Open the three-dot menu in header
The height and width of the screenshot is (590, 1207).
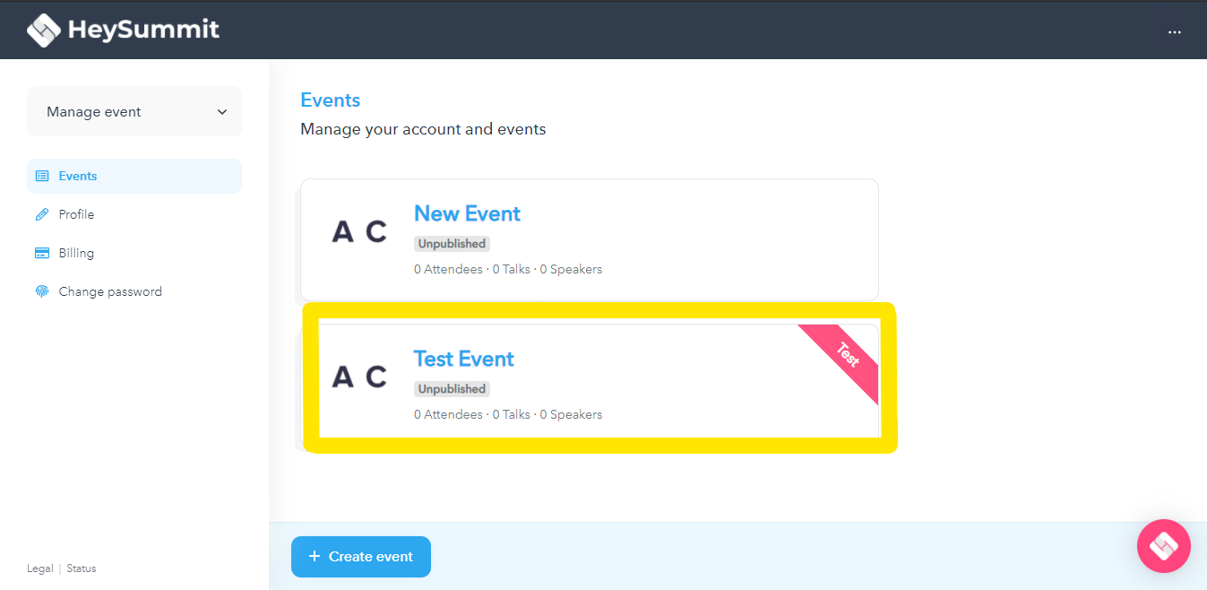click(1174, 31)
